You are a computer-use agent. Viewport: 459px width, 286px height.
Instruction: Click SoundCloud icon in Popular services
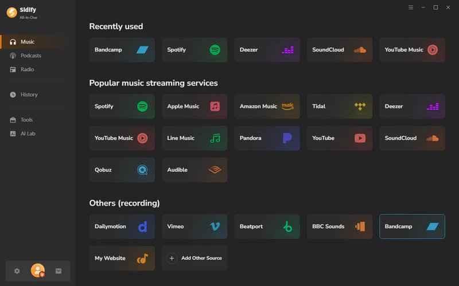pyautogui.click(x=433, y=138)
